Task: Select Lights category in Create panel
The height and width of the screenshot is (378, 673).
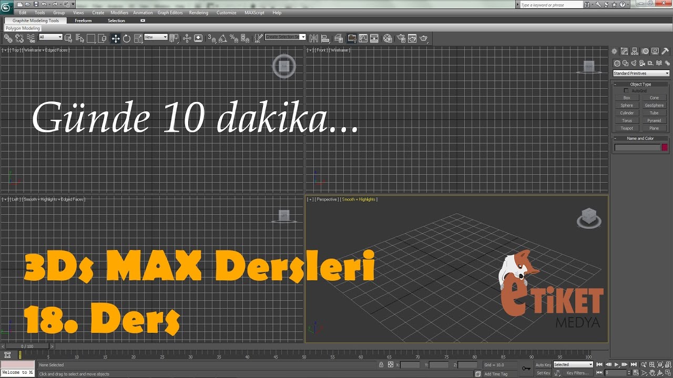Action: tap(634, 63)
